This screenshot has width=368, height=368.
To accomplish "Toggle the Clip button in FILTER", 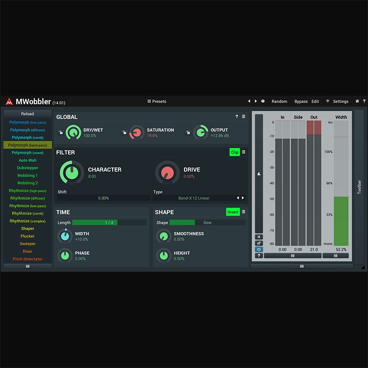I will click(x=235, y=152).
